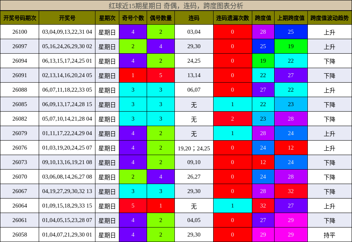
Task: Select period number 26088
Action: (x=20, y=90)
